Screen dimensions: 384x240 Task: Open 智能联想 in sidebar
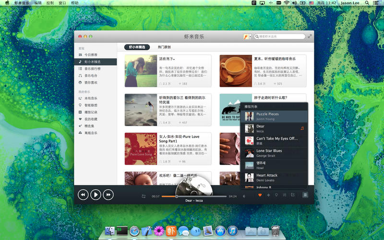coord(95,105)
